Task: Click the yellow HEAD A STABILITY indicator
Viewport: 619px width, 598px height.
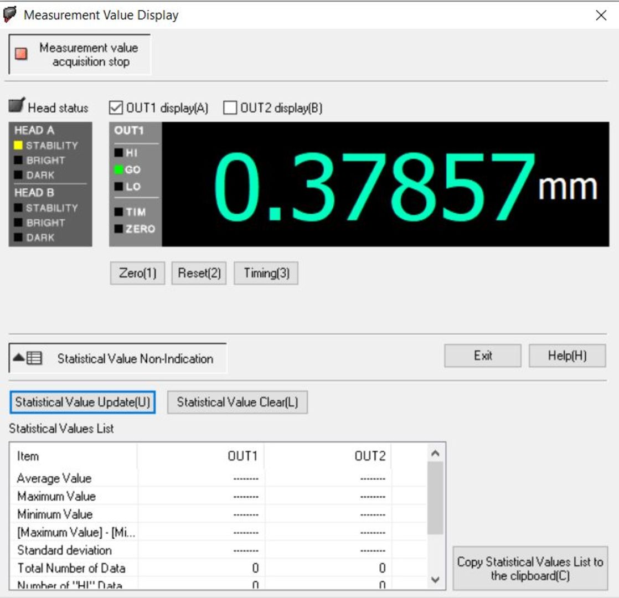Action: [19, 146]
